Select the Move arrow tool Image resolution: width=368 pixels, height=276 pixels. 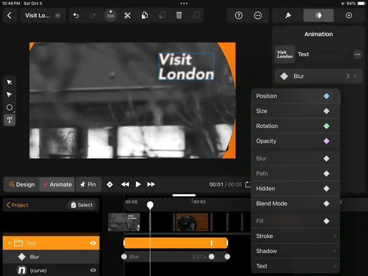pos(10,82)
